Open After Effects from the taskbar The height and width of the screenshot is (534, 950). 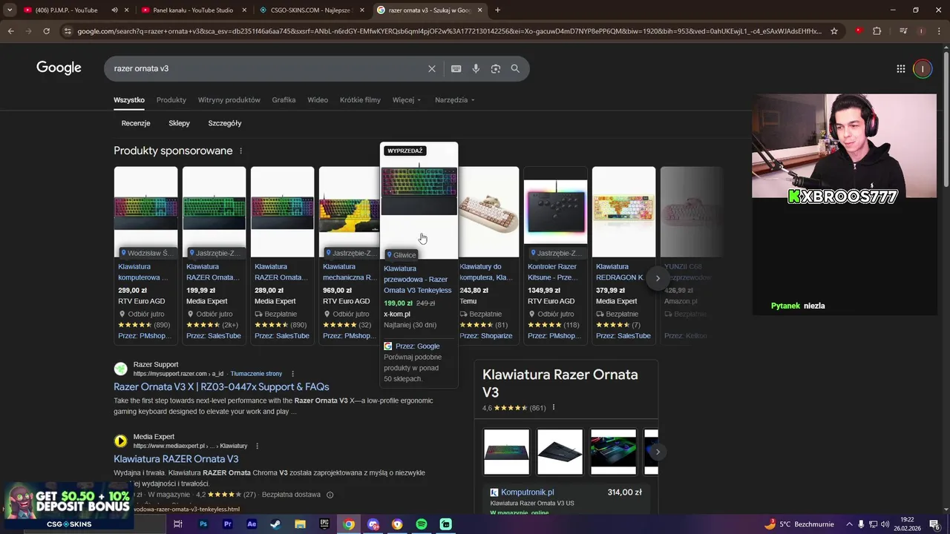pos(252,524)
